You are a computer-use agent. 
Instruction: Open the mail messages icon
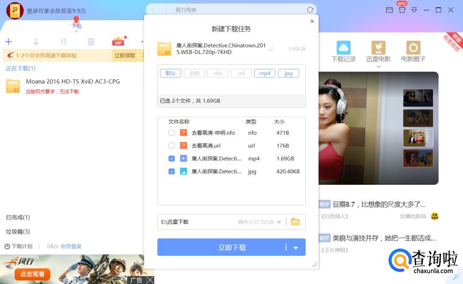(x=389, y=10)
